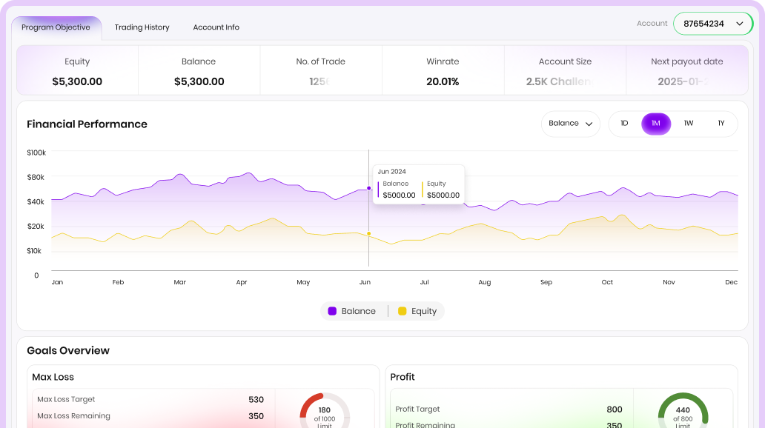Screen dimensions: 765x428
Task: Select the 1M time range
Action: click(x=656, y=124)
